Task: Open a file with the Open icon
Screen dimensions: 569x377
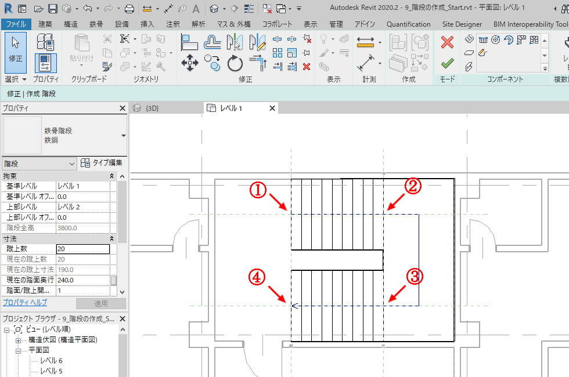Action: click(39, 8)
